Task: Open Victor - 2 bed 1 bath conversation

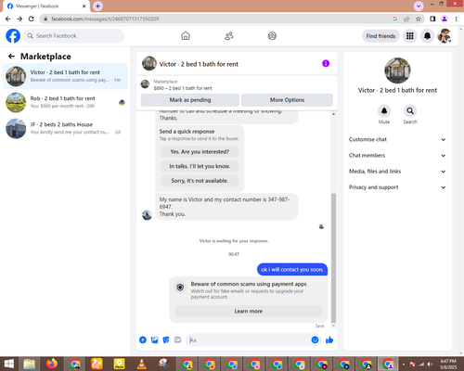Action: coord(65,76)
